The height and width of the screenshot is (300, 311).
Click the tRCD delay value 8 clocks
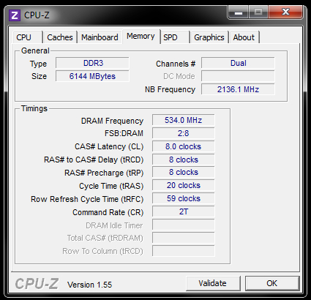pyautogui.click(x=184, y=160)
